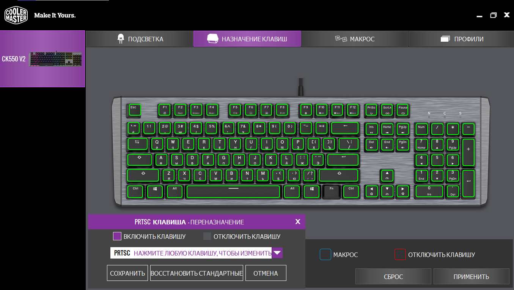Image resolution: width=514 pixels, height=290 pixels.
Task: Click the F12 key on the keyboard
Action: 353,110
